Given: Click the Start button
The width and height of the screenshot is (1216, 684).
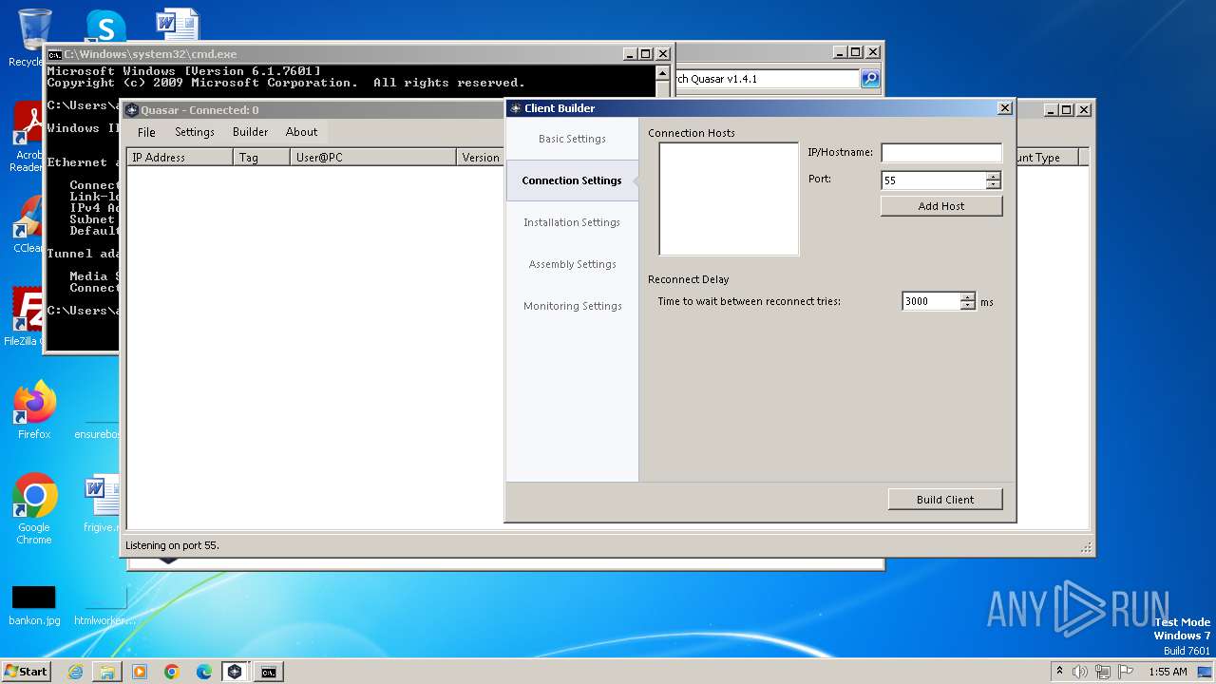Looking at the screenshot, I should point(26,672).
